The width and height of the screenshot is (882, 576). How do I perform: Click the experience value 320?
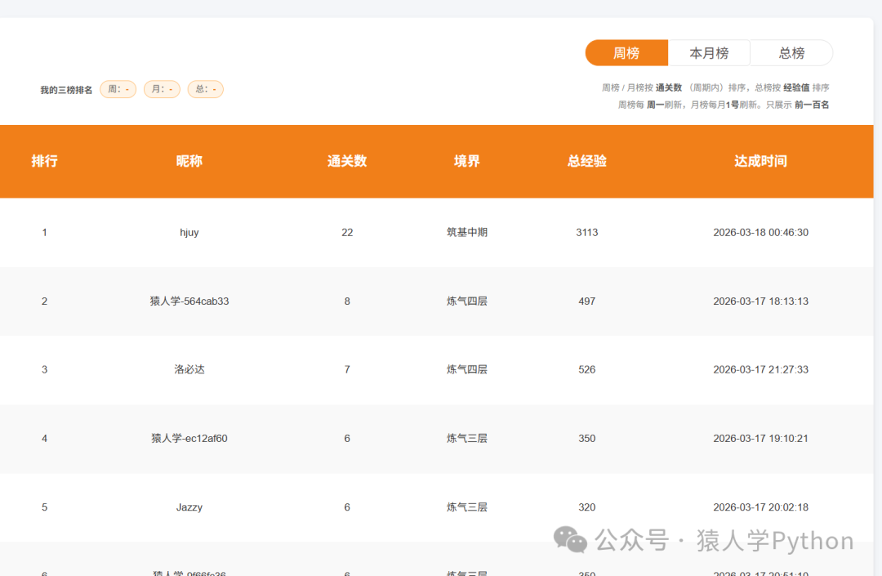coord(586,507)
